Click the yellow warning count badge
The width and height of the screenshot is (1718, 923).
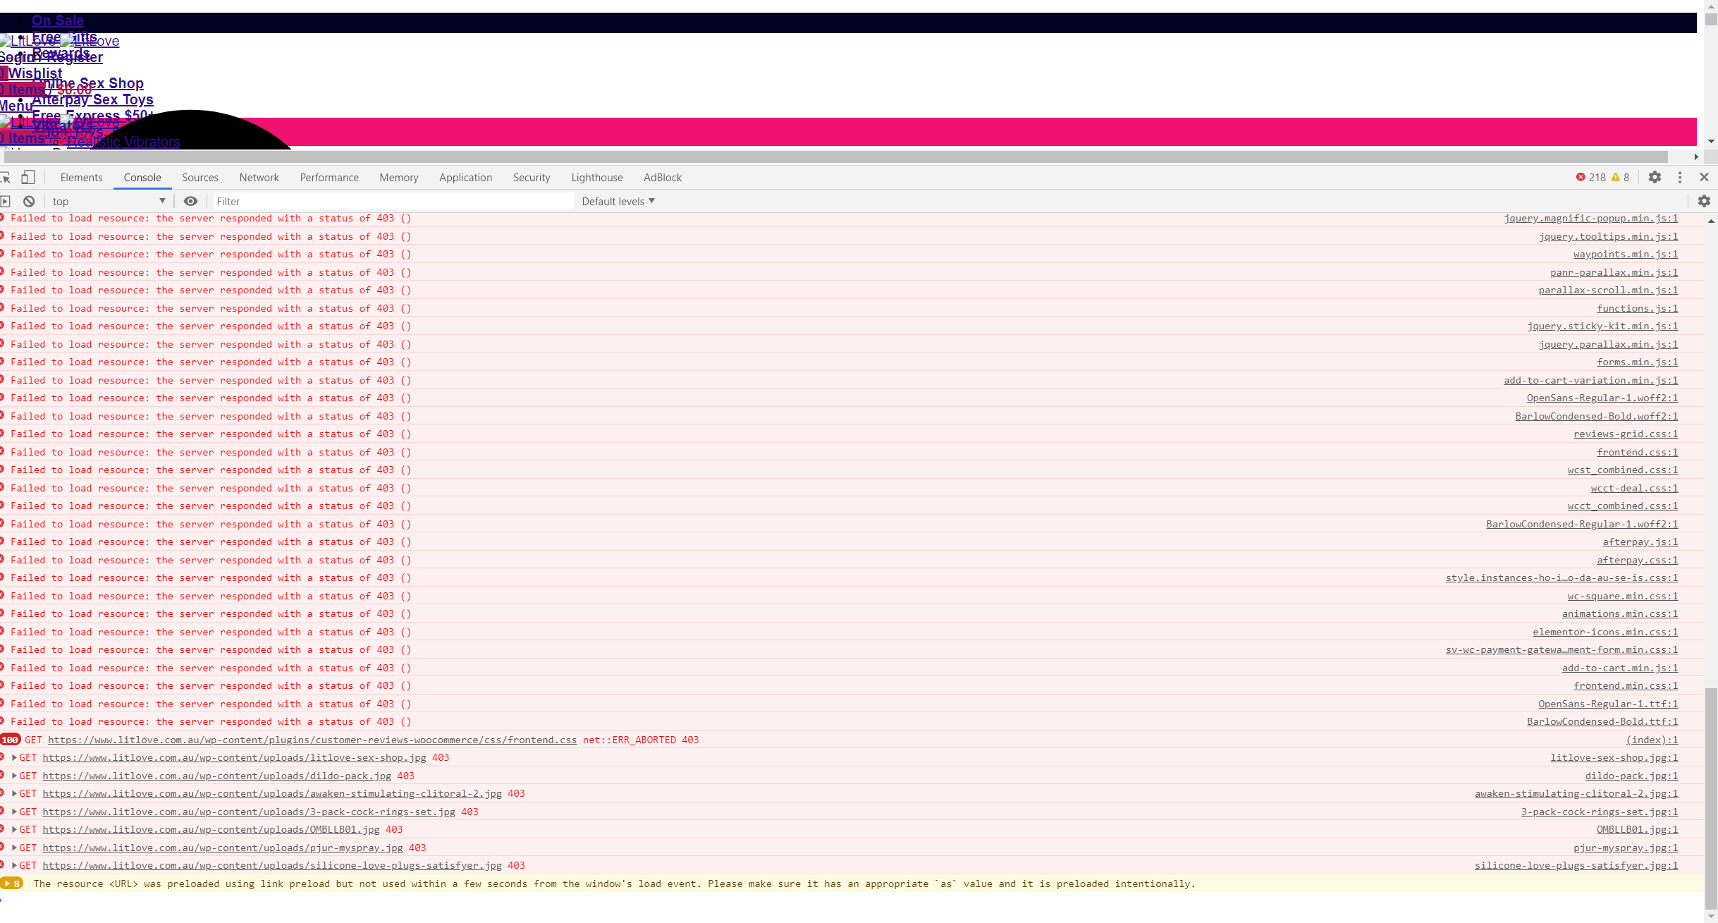(x=1620, y=178)
